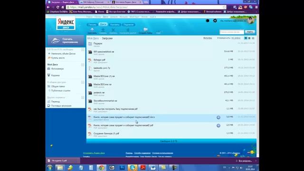Viewport: 304px width, 171px height.
Task: Select the Master3DCover (1).rar file
Action: [171, 77]
